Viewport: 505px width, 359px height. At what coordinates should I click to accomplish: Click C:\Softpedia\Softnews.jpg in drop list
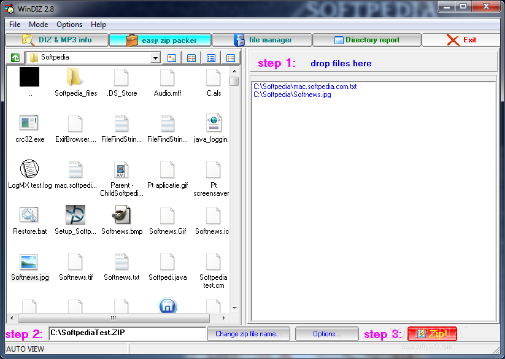[292, 95]
